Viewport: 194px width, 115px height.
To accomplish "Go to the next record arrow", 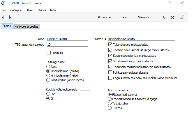I will click(10, 17).
